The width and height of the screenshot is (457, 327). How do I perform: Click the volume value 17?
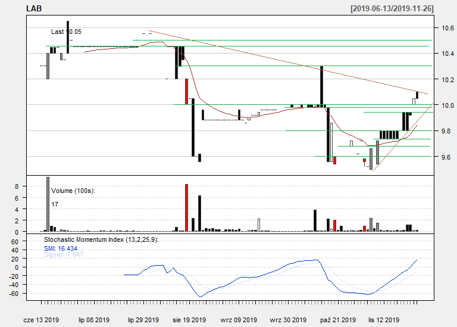[x=55, y=204]
